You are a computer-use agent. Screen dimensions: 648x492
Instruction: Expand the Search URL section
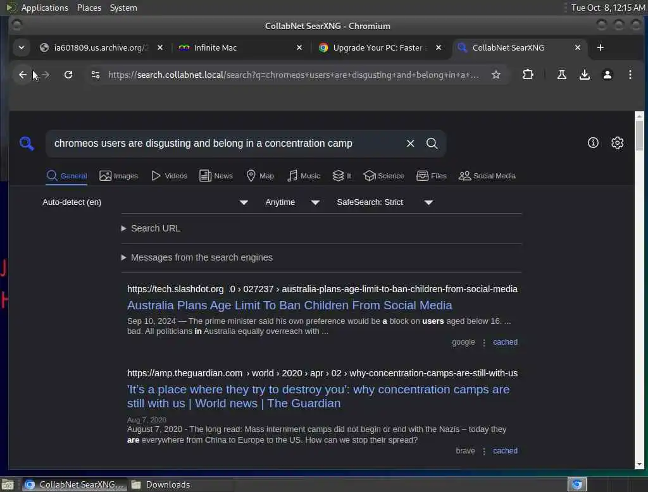151,228
